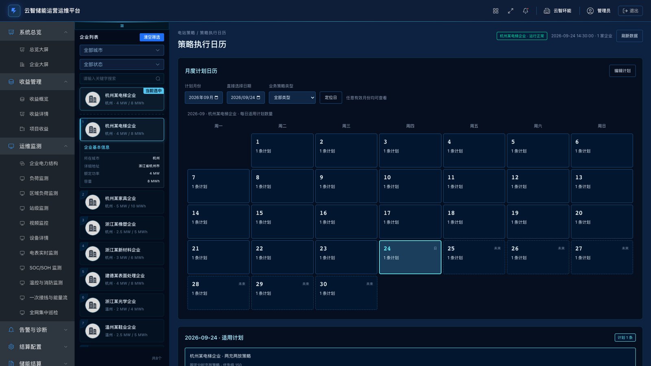Select calendar day 30 future cell
This screenshot has height=366, width=651.
(346, 293)
